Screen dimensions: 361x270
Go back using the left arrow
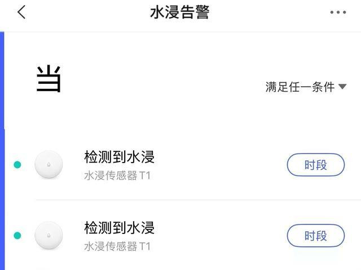[x=21, y=12]
